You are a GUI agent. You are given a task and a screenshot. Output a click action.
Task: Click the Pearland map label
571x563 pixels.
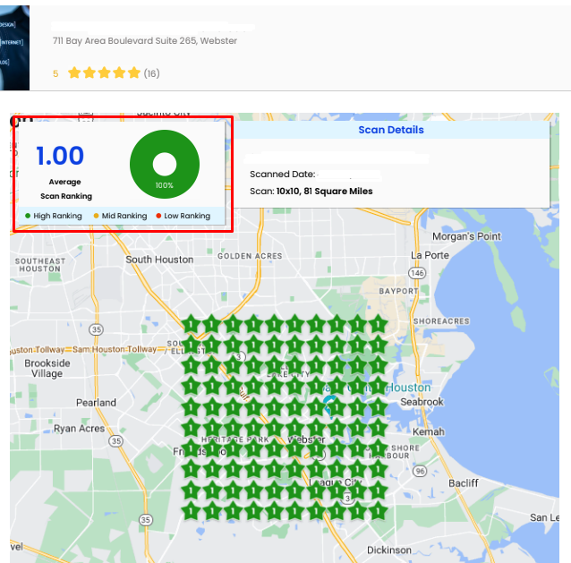click(96, 403)
